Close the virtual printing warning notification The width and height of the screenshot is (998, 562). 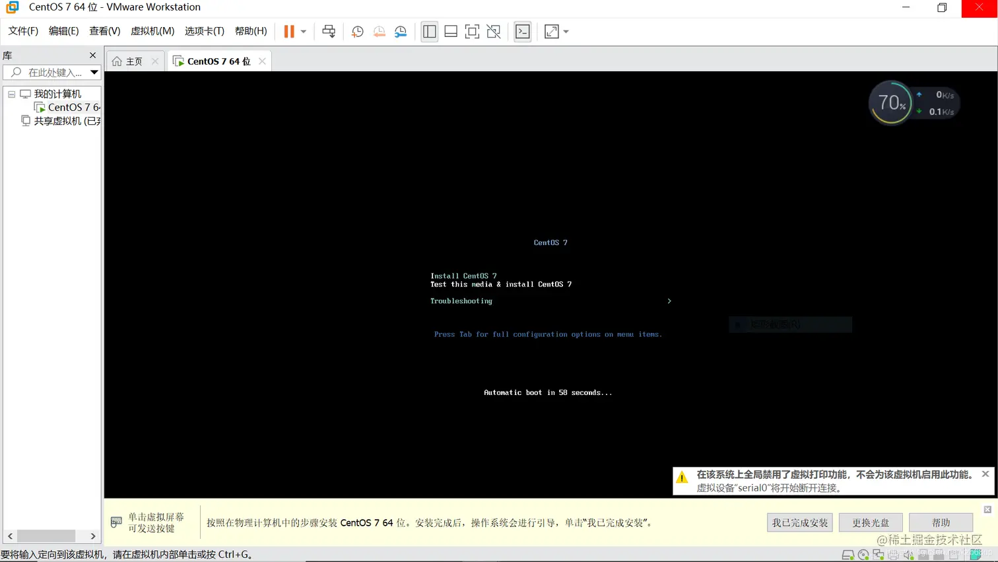(x=985, y=474)
